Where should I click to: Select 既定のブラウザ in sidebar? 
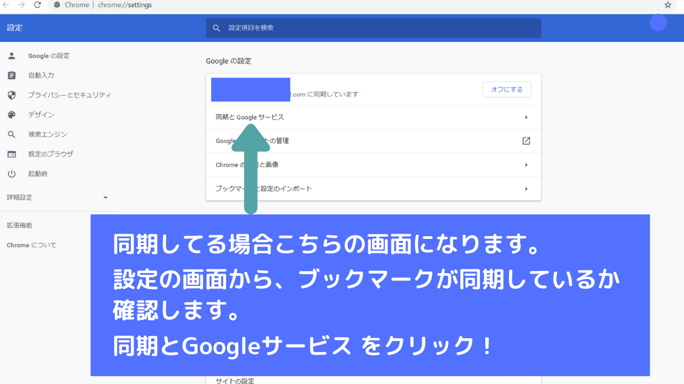click(51, 154)
